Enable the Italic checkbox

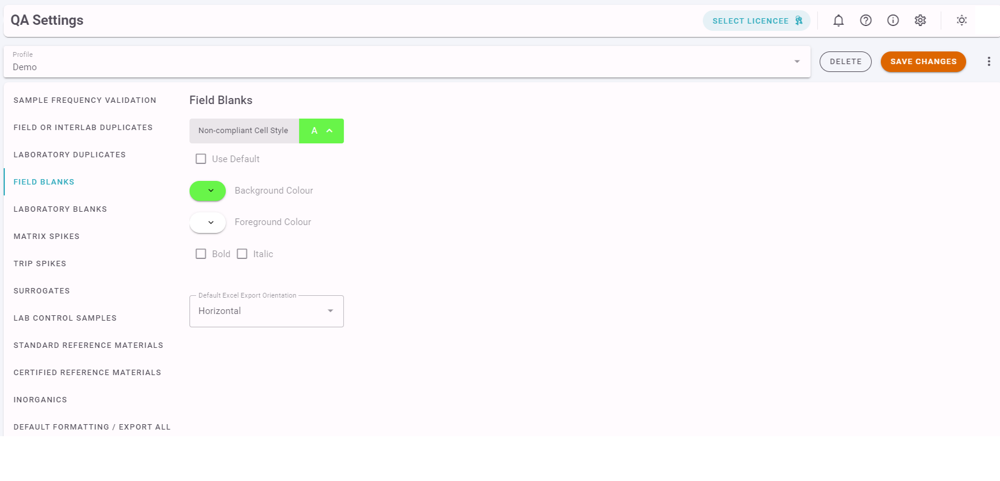tap(242, 254)
